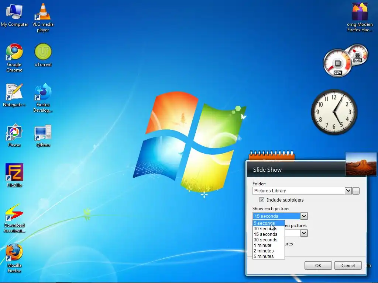This screenshot has height=283, width=378.
Task: Select 10 seconds option
Action: 269,228
